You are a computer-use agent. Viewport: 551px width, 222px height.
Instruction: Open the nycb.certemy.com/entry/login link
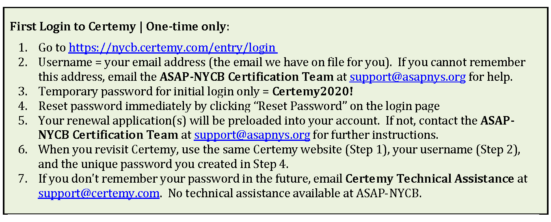[x=172, y=48]
